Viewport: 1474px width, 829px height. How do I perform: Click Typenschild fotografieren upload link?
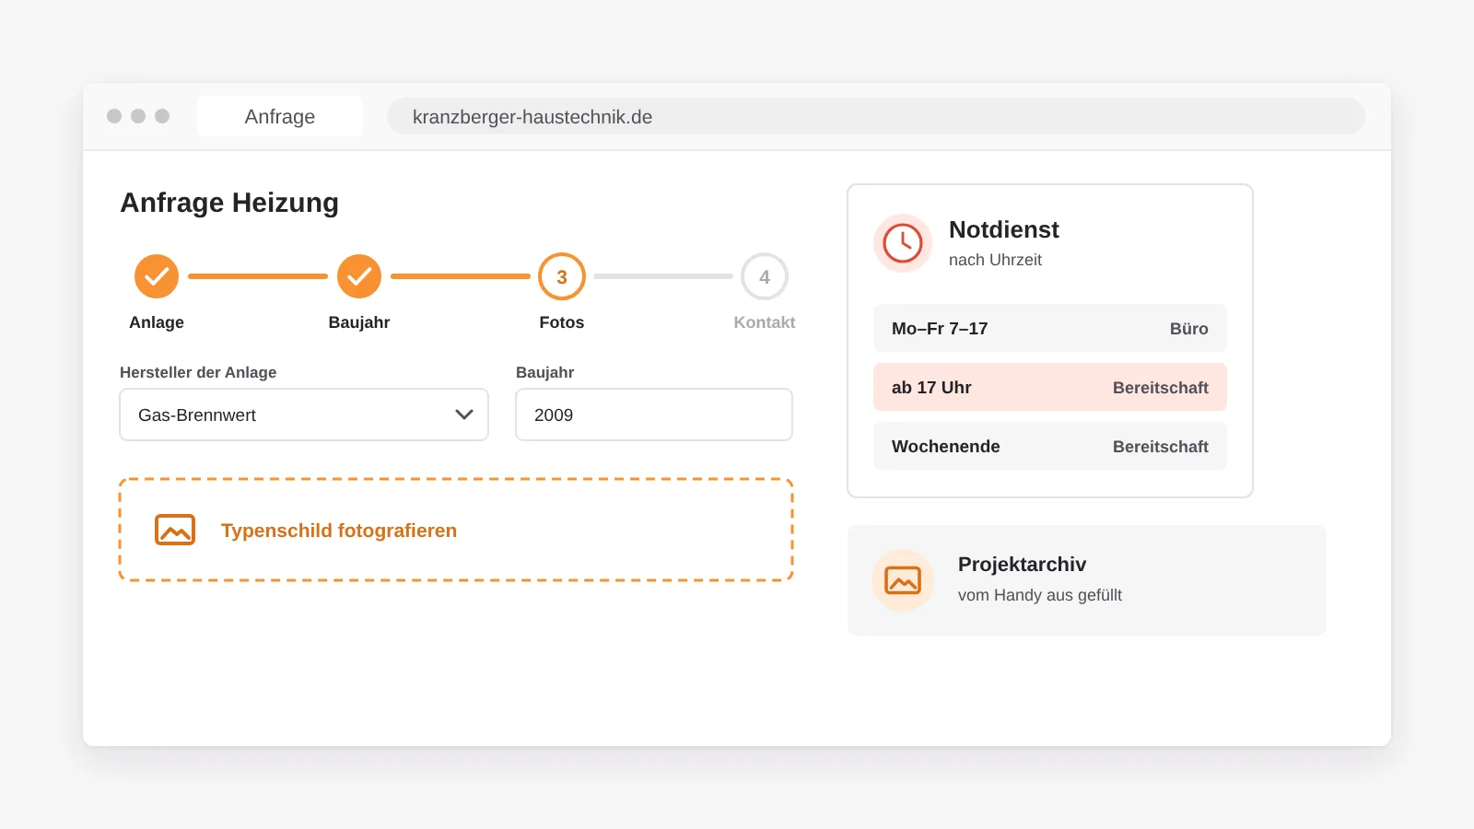339,531
